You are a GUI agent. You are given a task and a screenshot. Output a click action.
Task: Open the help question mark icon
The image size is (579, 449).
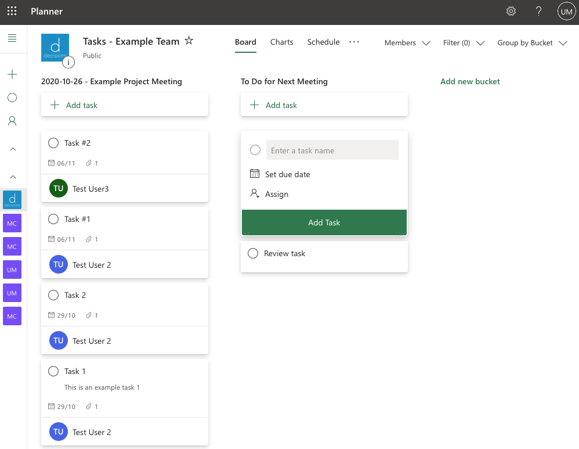[539, 12]
